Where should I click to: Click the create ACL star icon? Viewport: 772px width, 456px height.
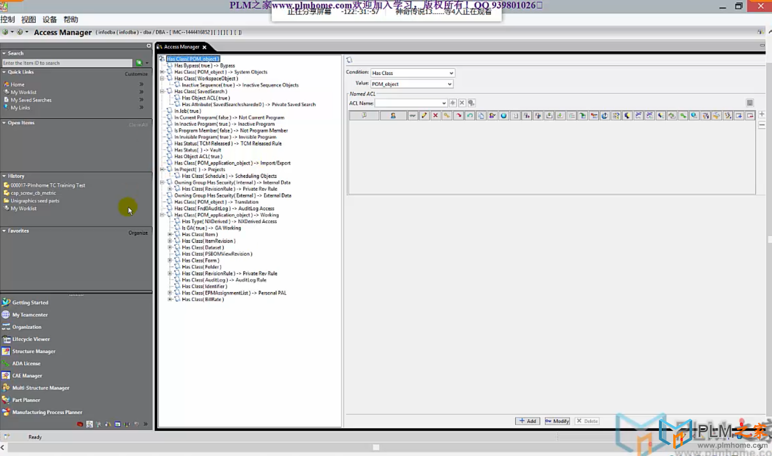453,103
